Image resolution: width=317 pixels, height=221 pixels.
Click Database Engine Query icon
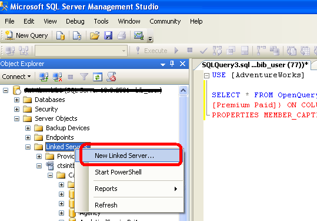point(61,35)
